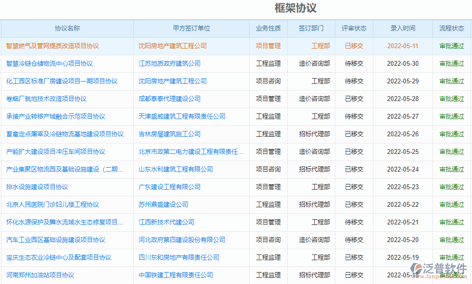Open 汽车工业园区基础设施建设项目协议
The width and height of the screenshot is (472, 284).
coord(56,240)
